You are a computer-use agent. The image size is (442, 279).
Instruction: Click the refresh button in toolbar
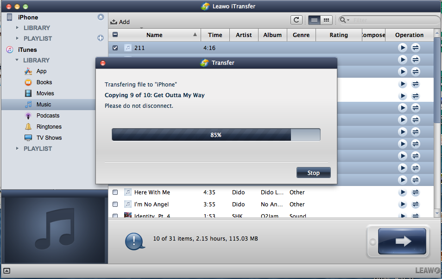pos(296,20)
